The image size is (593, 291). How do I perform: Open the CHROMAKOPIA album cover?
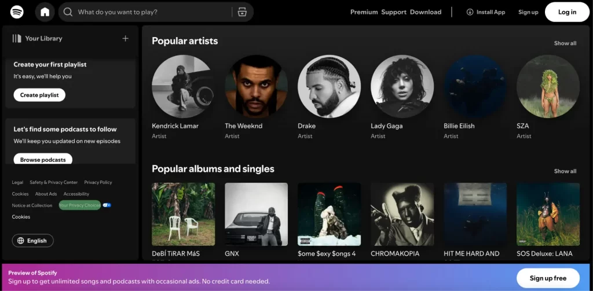pyautogui.click(x=402, y=214)
